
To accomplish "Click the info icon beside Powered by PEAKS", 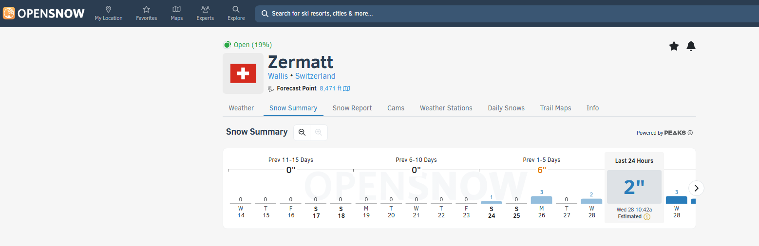I will pyautogui.click(x=690, y=133).
